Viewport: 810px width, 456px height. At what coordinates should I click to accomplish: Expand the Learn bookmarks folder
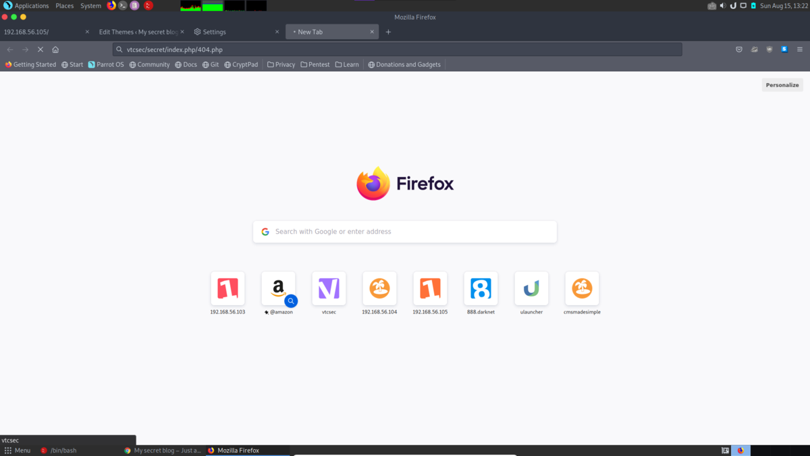(347, 65)
